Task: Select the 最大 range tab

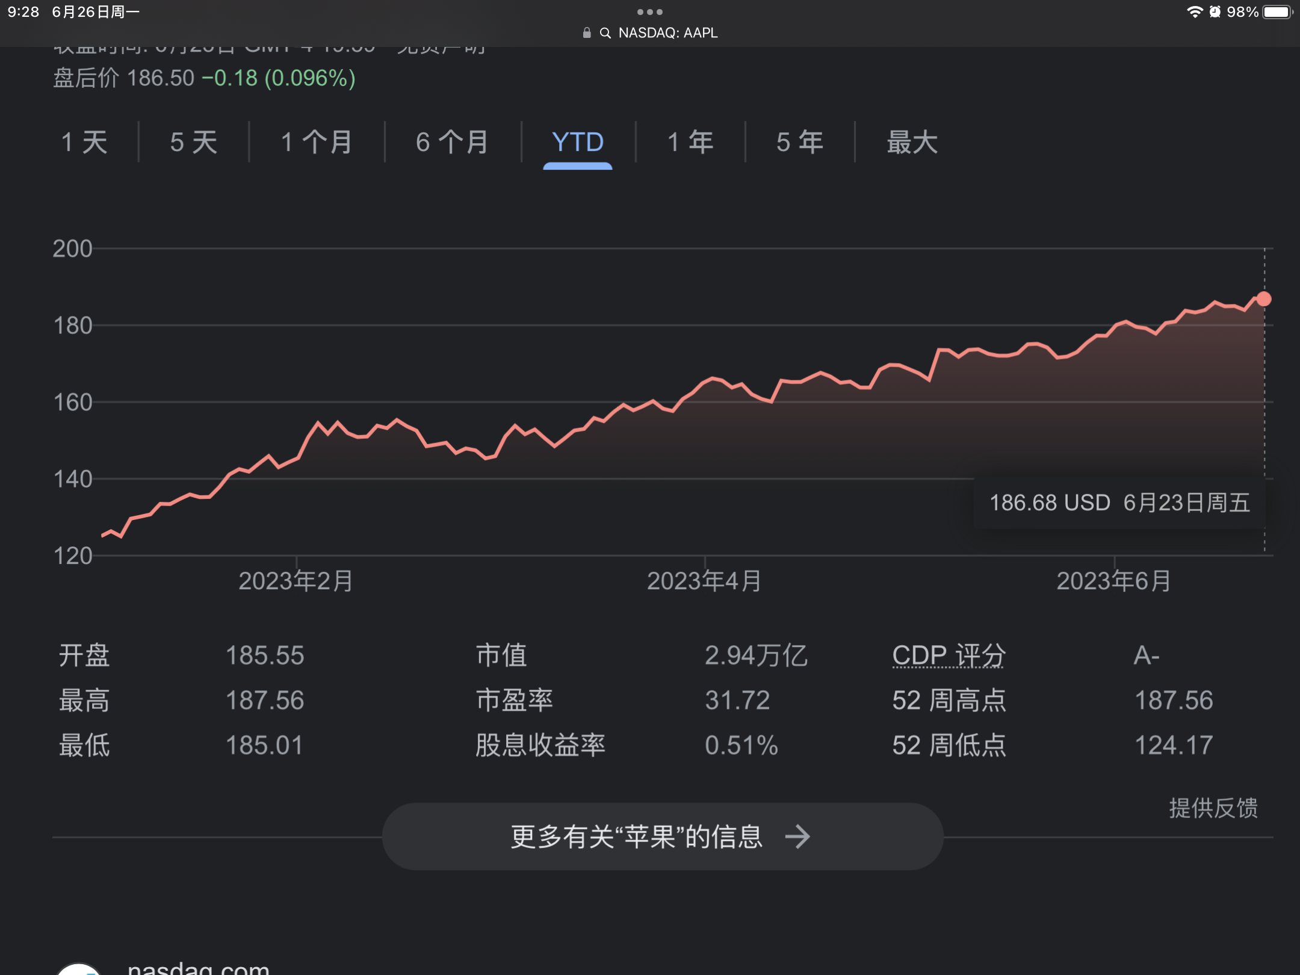Action: pyautogui.click(x=912, y=143)
